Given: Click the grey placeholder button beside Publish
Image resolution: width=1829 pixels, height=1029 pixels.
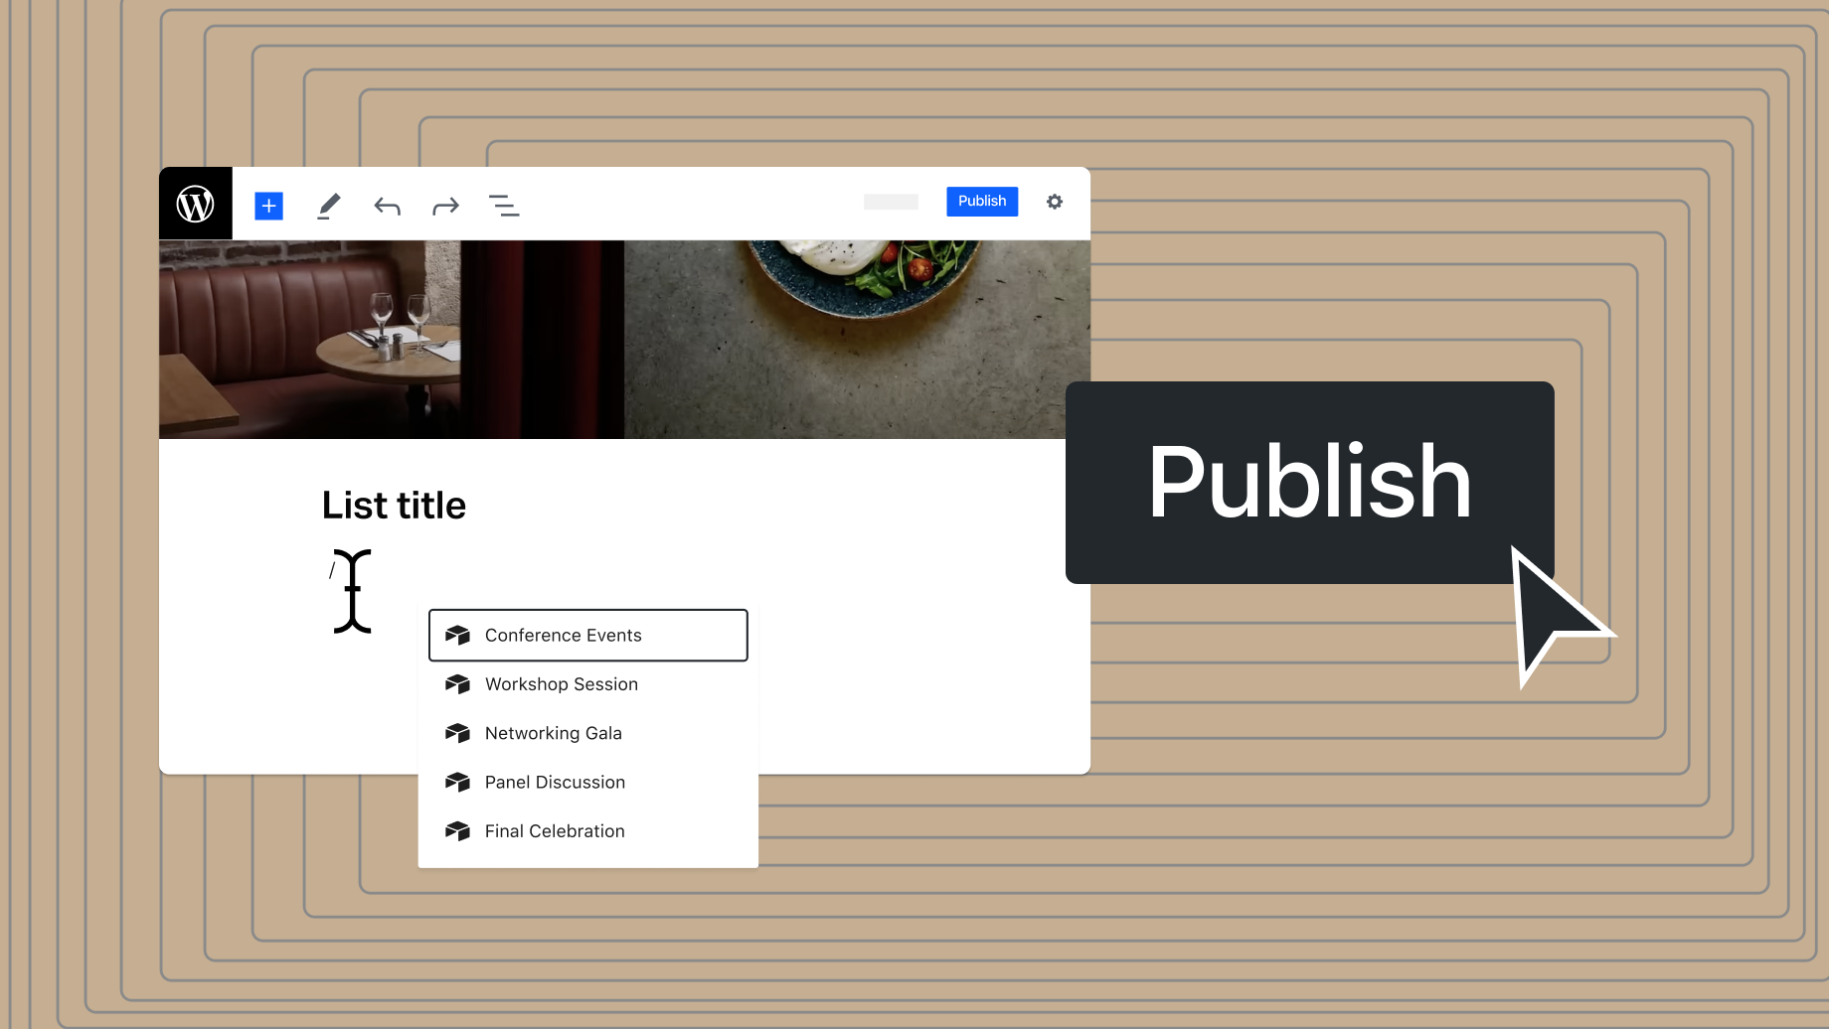Looking at the screenshot, I should pos(891,202).
